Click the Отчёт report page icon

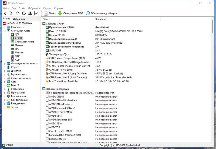pyautogui.click(x=46, y=13)
